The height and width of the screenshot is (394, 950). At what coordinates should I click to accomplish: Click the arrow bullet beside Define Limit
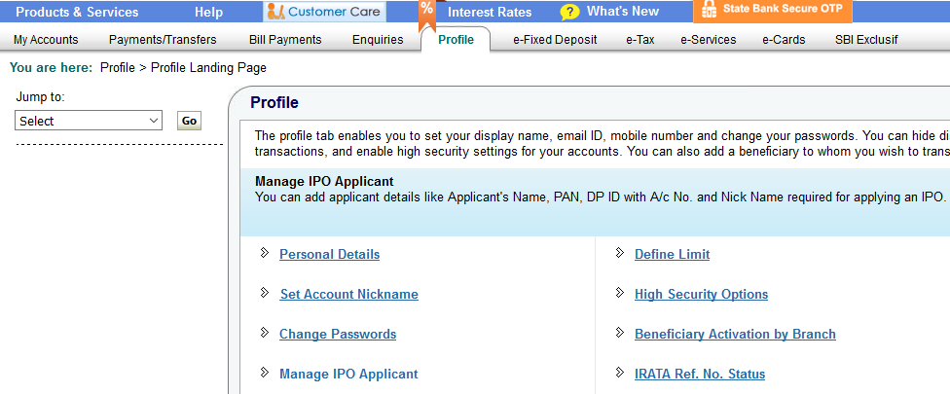tap(619, 252)
